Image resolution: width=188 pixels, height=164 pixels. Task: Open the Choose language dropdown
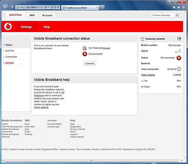click(x=177, y=15)
